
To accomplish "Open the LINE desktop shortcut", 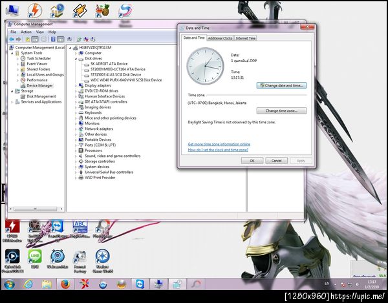I will tap(35, 258).
